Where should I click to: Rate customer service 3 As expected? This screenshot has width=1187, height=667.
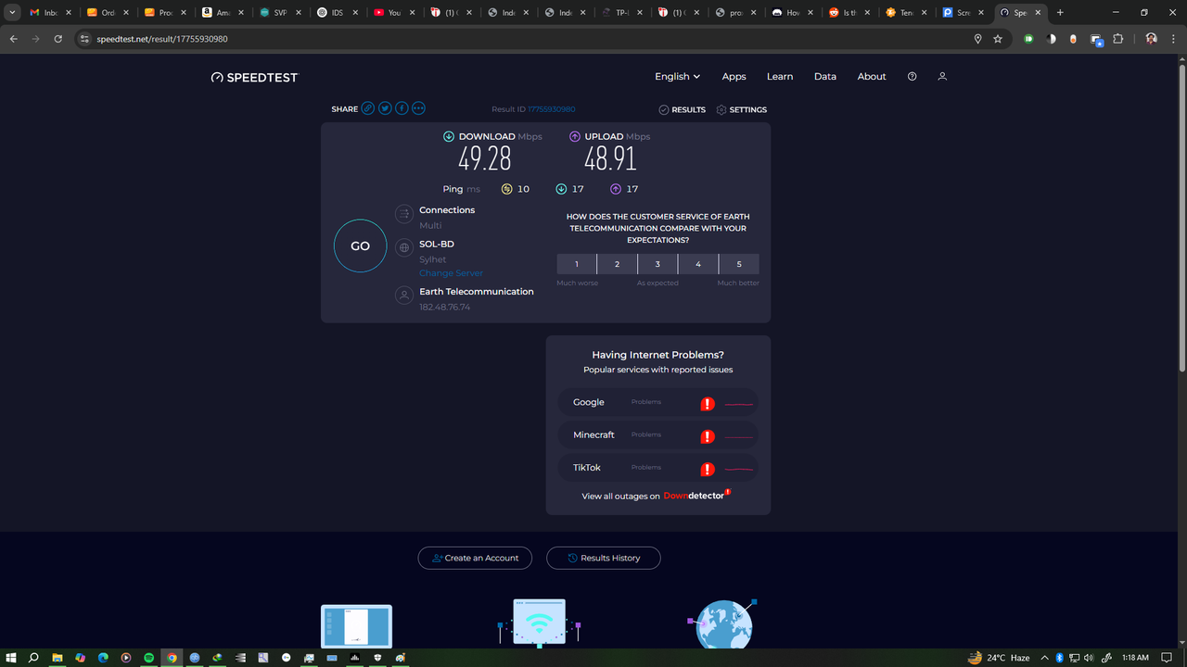point(657,264)
